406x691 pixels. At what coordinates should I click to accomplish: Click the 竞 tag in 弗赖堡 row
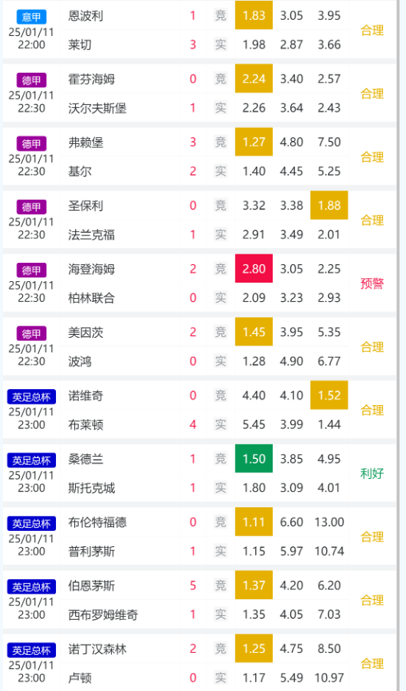click(221, 142)
